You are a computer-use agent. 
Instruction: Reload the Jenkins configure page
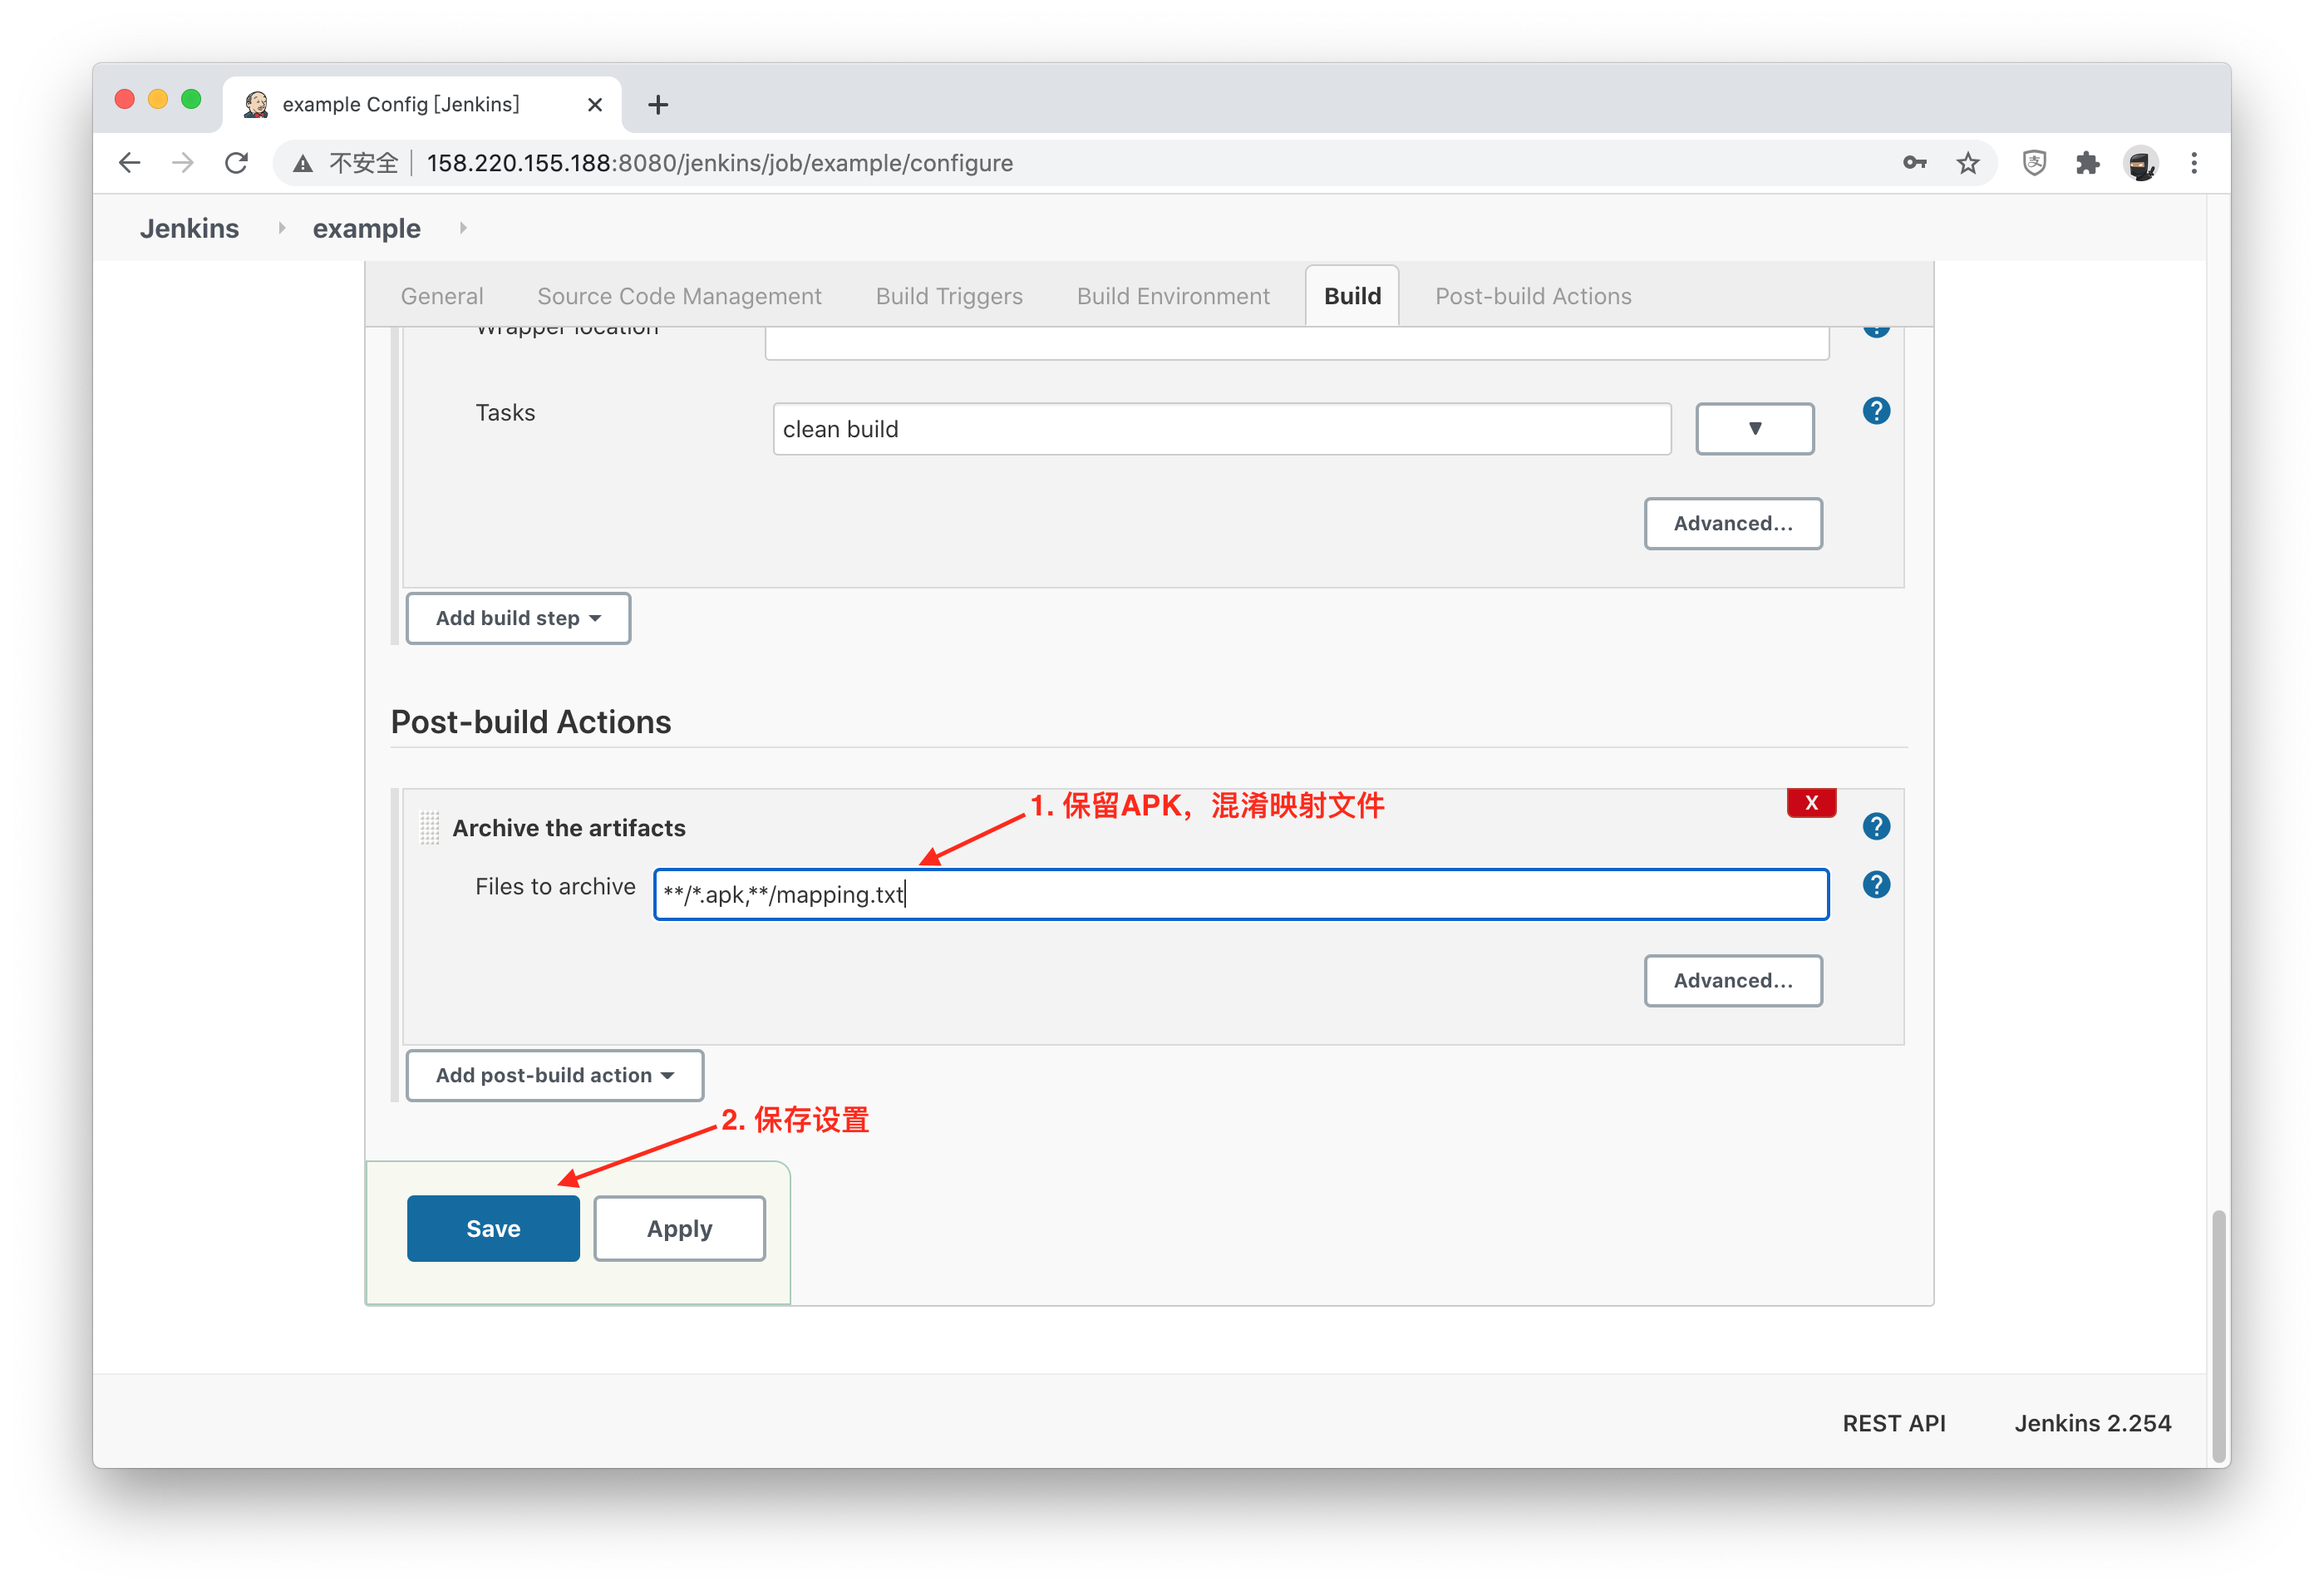pos(237,163)
